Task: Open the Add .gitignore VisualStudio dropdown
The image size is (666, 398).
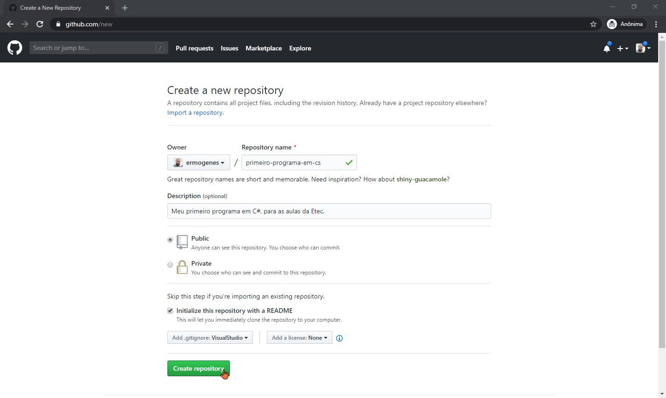Action: pyautogui.click(x=210, y=338)
